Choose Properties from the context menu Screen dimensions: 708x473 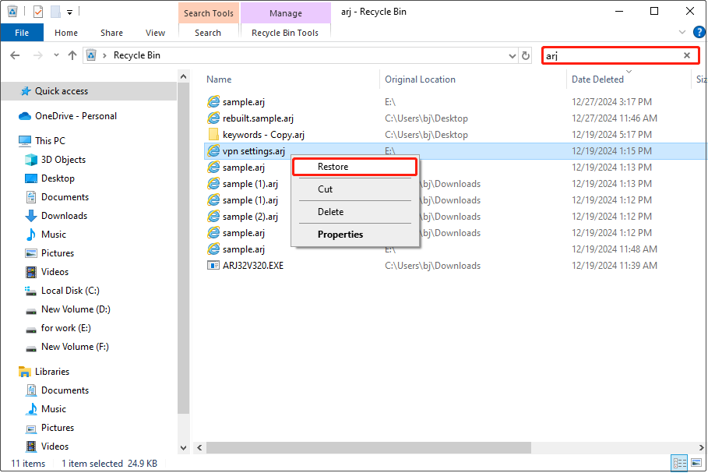[354, 235]
